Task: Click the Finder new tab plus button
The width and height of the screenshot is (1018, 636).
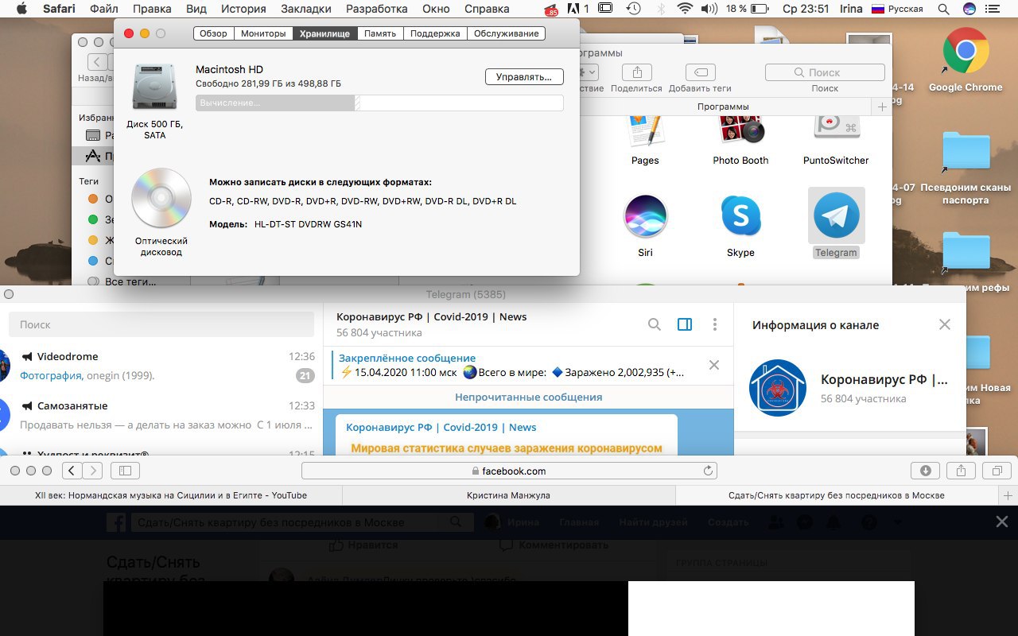Action: click(882, 107)
